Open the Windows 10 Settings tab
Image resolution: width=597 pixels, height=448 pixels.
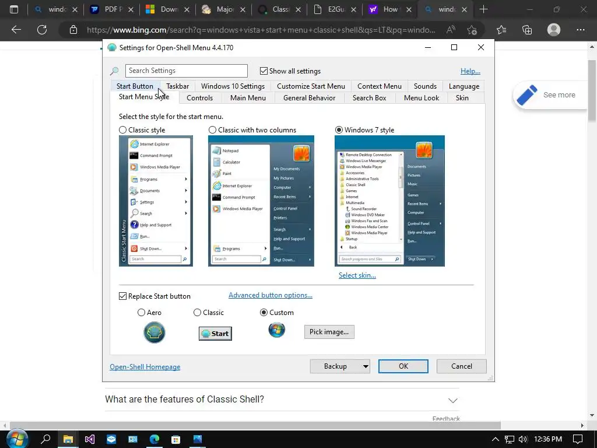tap(233, 86)
